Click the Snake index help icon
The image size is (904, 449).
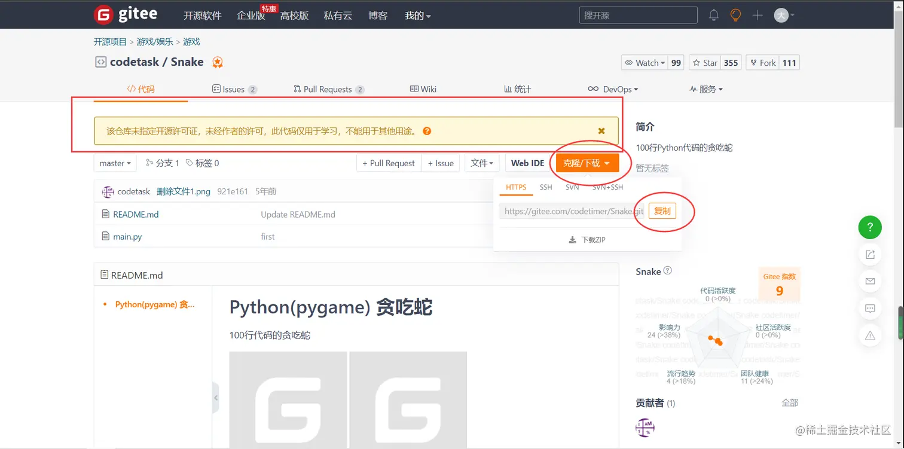point(668,270)
